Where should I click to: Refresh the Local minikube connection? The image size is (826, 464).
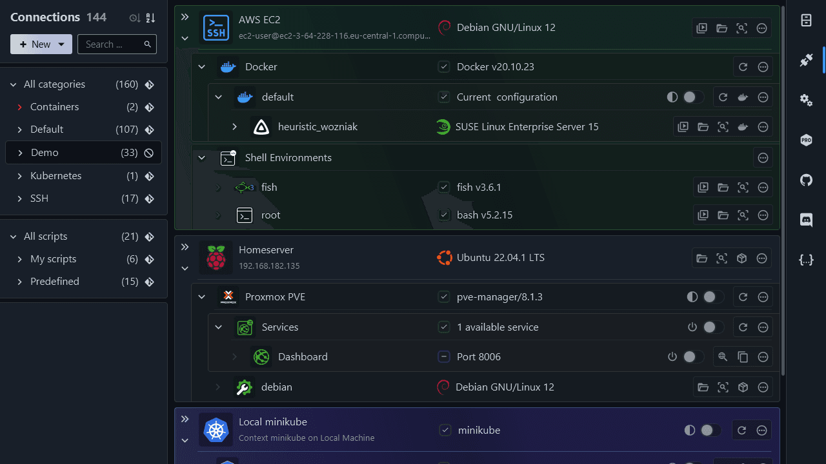tap(741, 430)
